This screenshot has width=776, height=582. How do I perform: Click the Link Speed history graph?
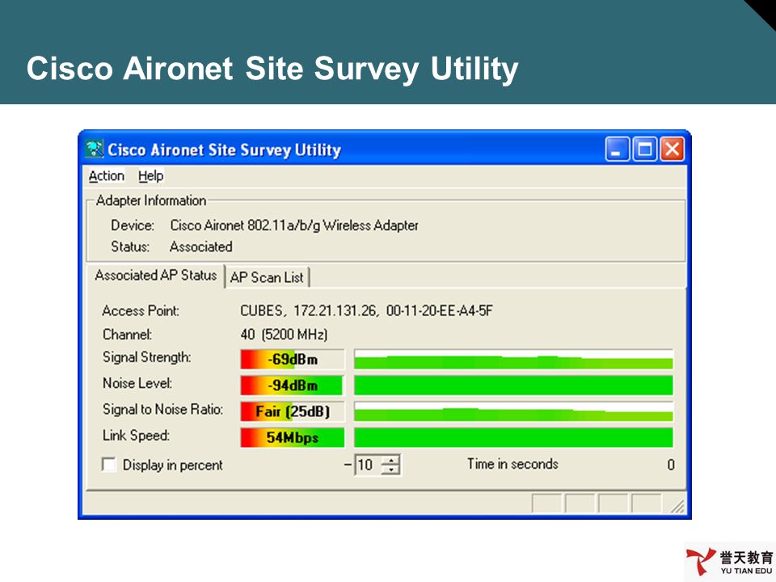[x=514, y=437]
